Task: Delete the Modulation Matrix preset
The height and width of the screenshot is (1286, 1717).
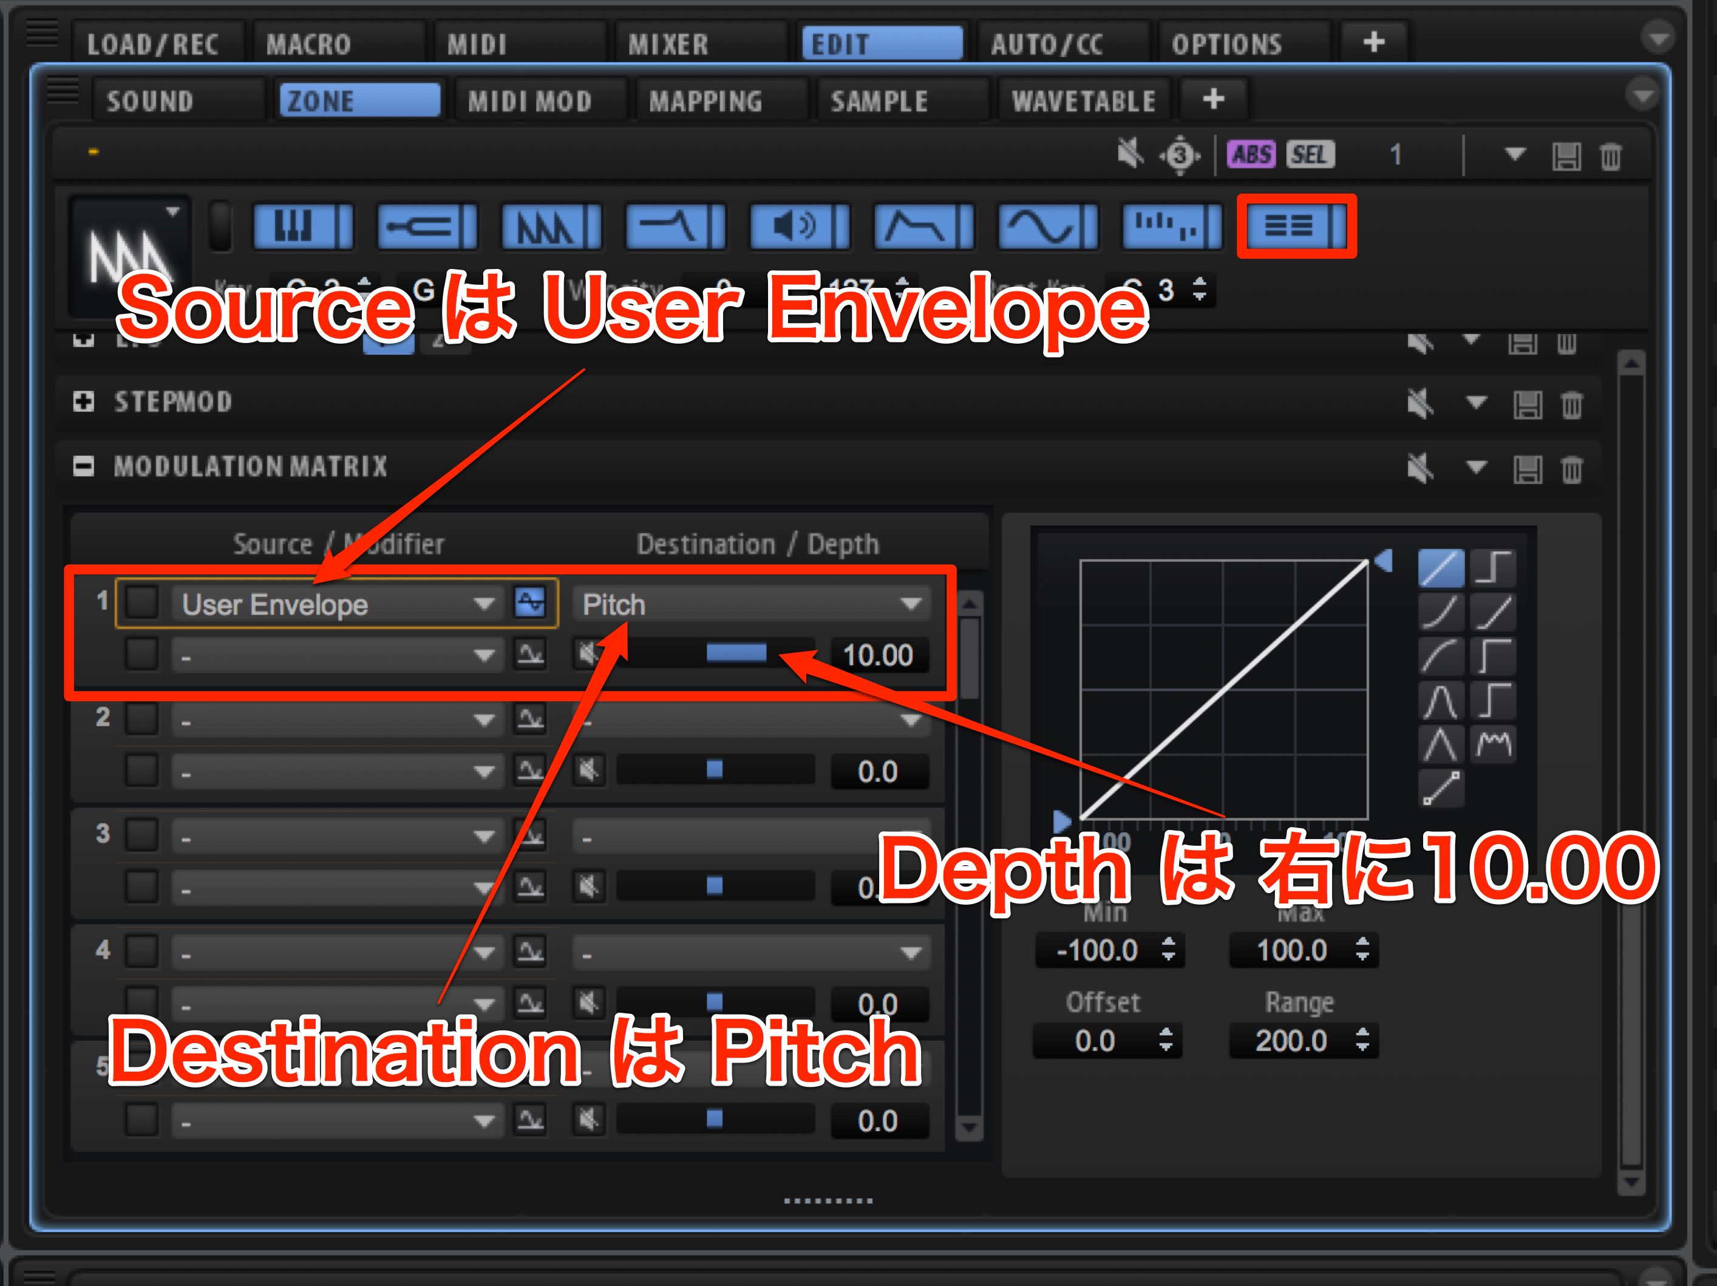Action: [1572, 469]
